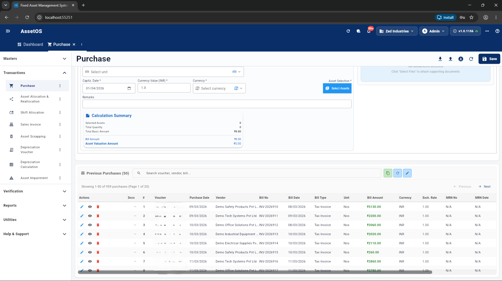Screen dimensions: 502x281
Task: Edit purchase row 1 with pencil icon
Action: click(82, 207)
